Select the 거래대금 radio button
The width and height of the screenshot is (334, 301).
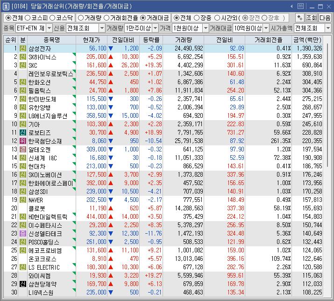(x=143, y=18)
